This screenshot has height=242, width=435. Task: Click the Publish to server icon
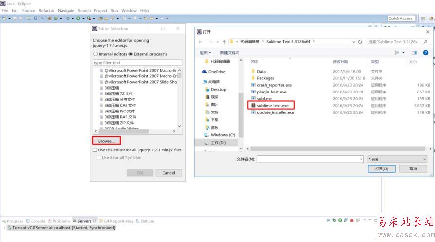click(x=358, y=220)
